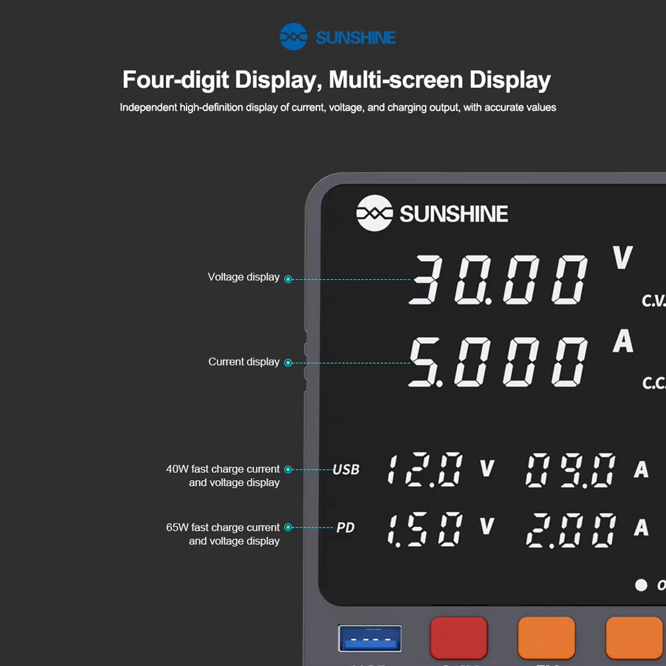Click the teal marker beside Current display
Screen dimensions: 666x666
click(x=288, y=363)
